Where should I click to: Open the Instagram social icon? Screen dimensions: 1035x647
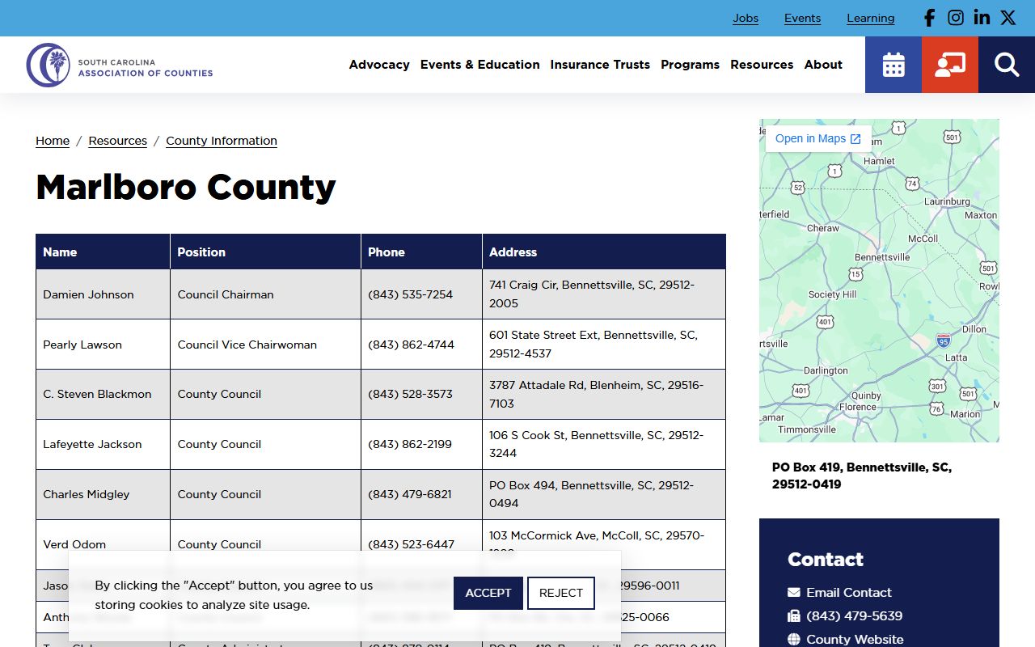[x=956, y=18]
